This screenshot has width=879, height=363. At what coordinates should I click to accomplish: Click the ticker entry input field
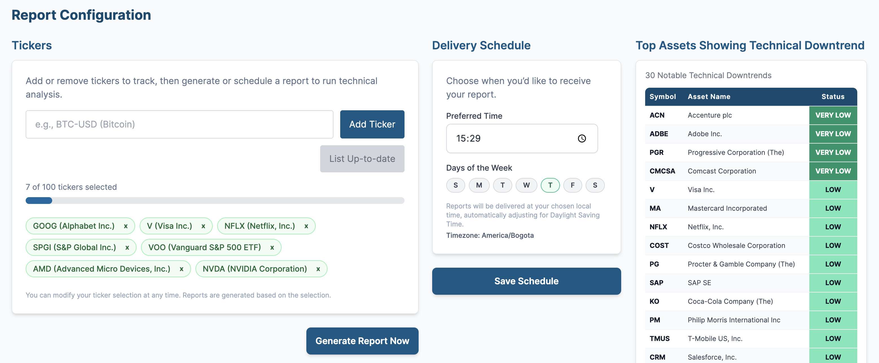click(179, 124)
